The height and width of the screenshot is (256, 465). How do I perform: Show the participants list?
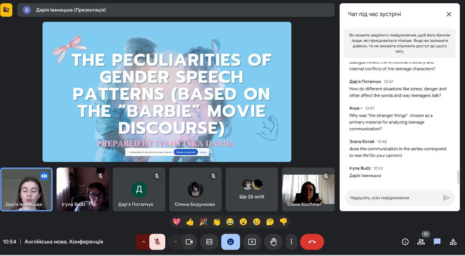tap(421, 242)
